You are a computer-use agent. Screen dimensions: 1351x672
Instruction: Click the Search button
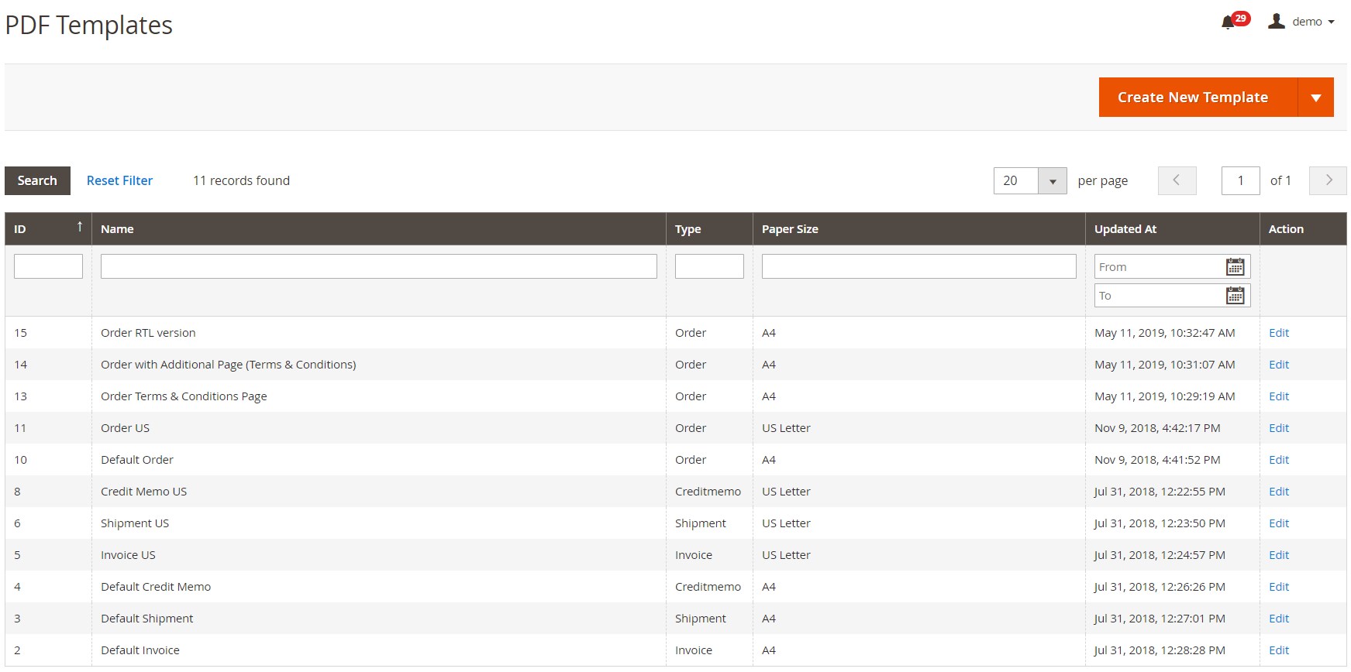[x=37, y=180]
